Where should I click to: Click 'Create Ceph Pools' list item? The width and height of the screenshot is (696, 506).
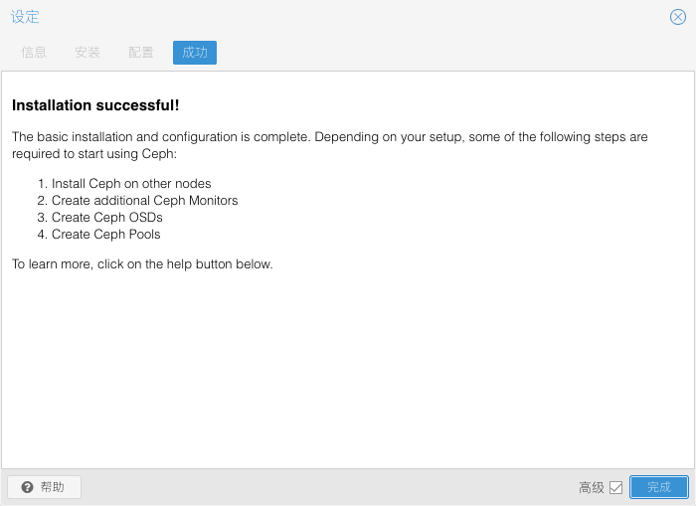tap(106, 234)
